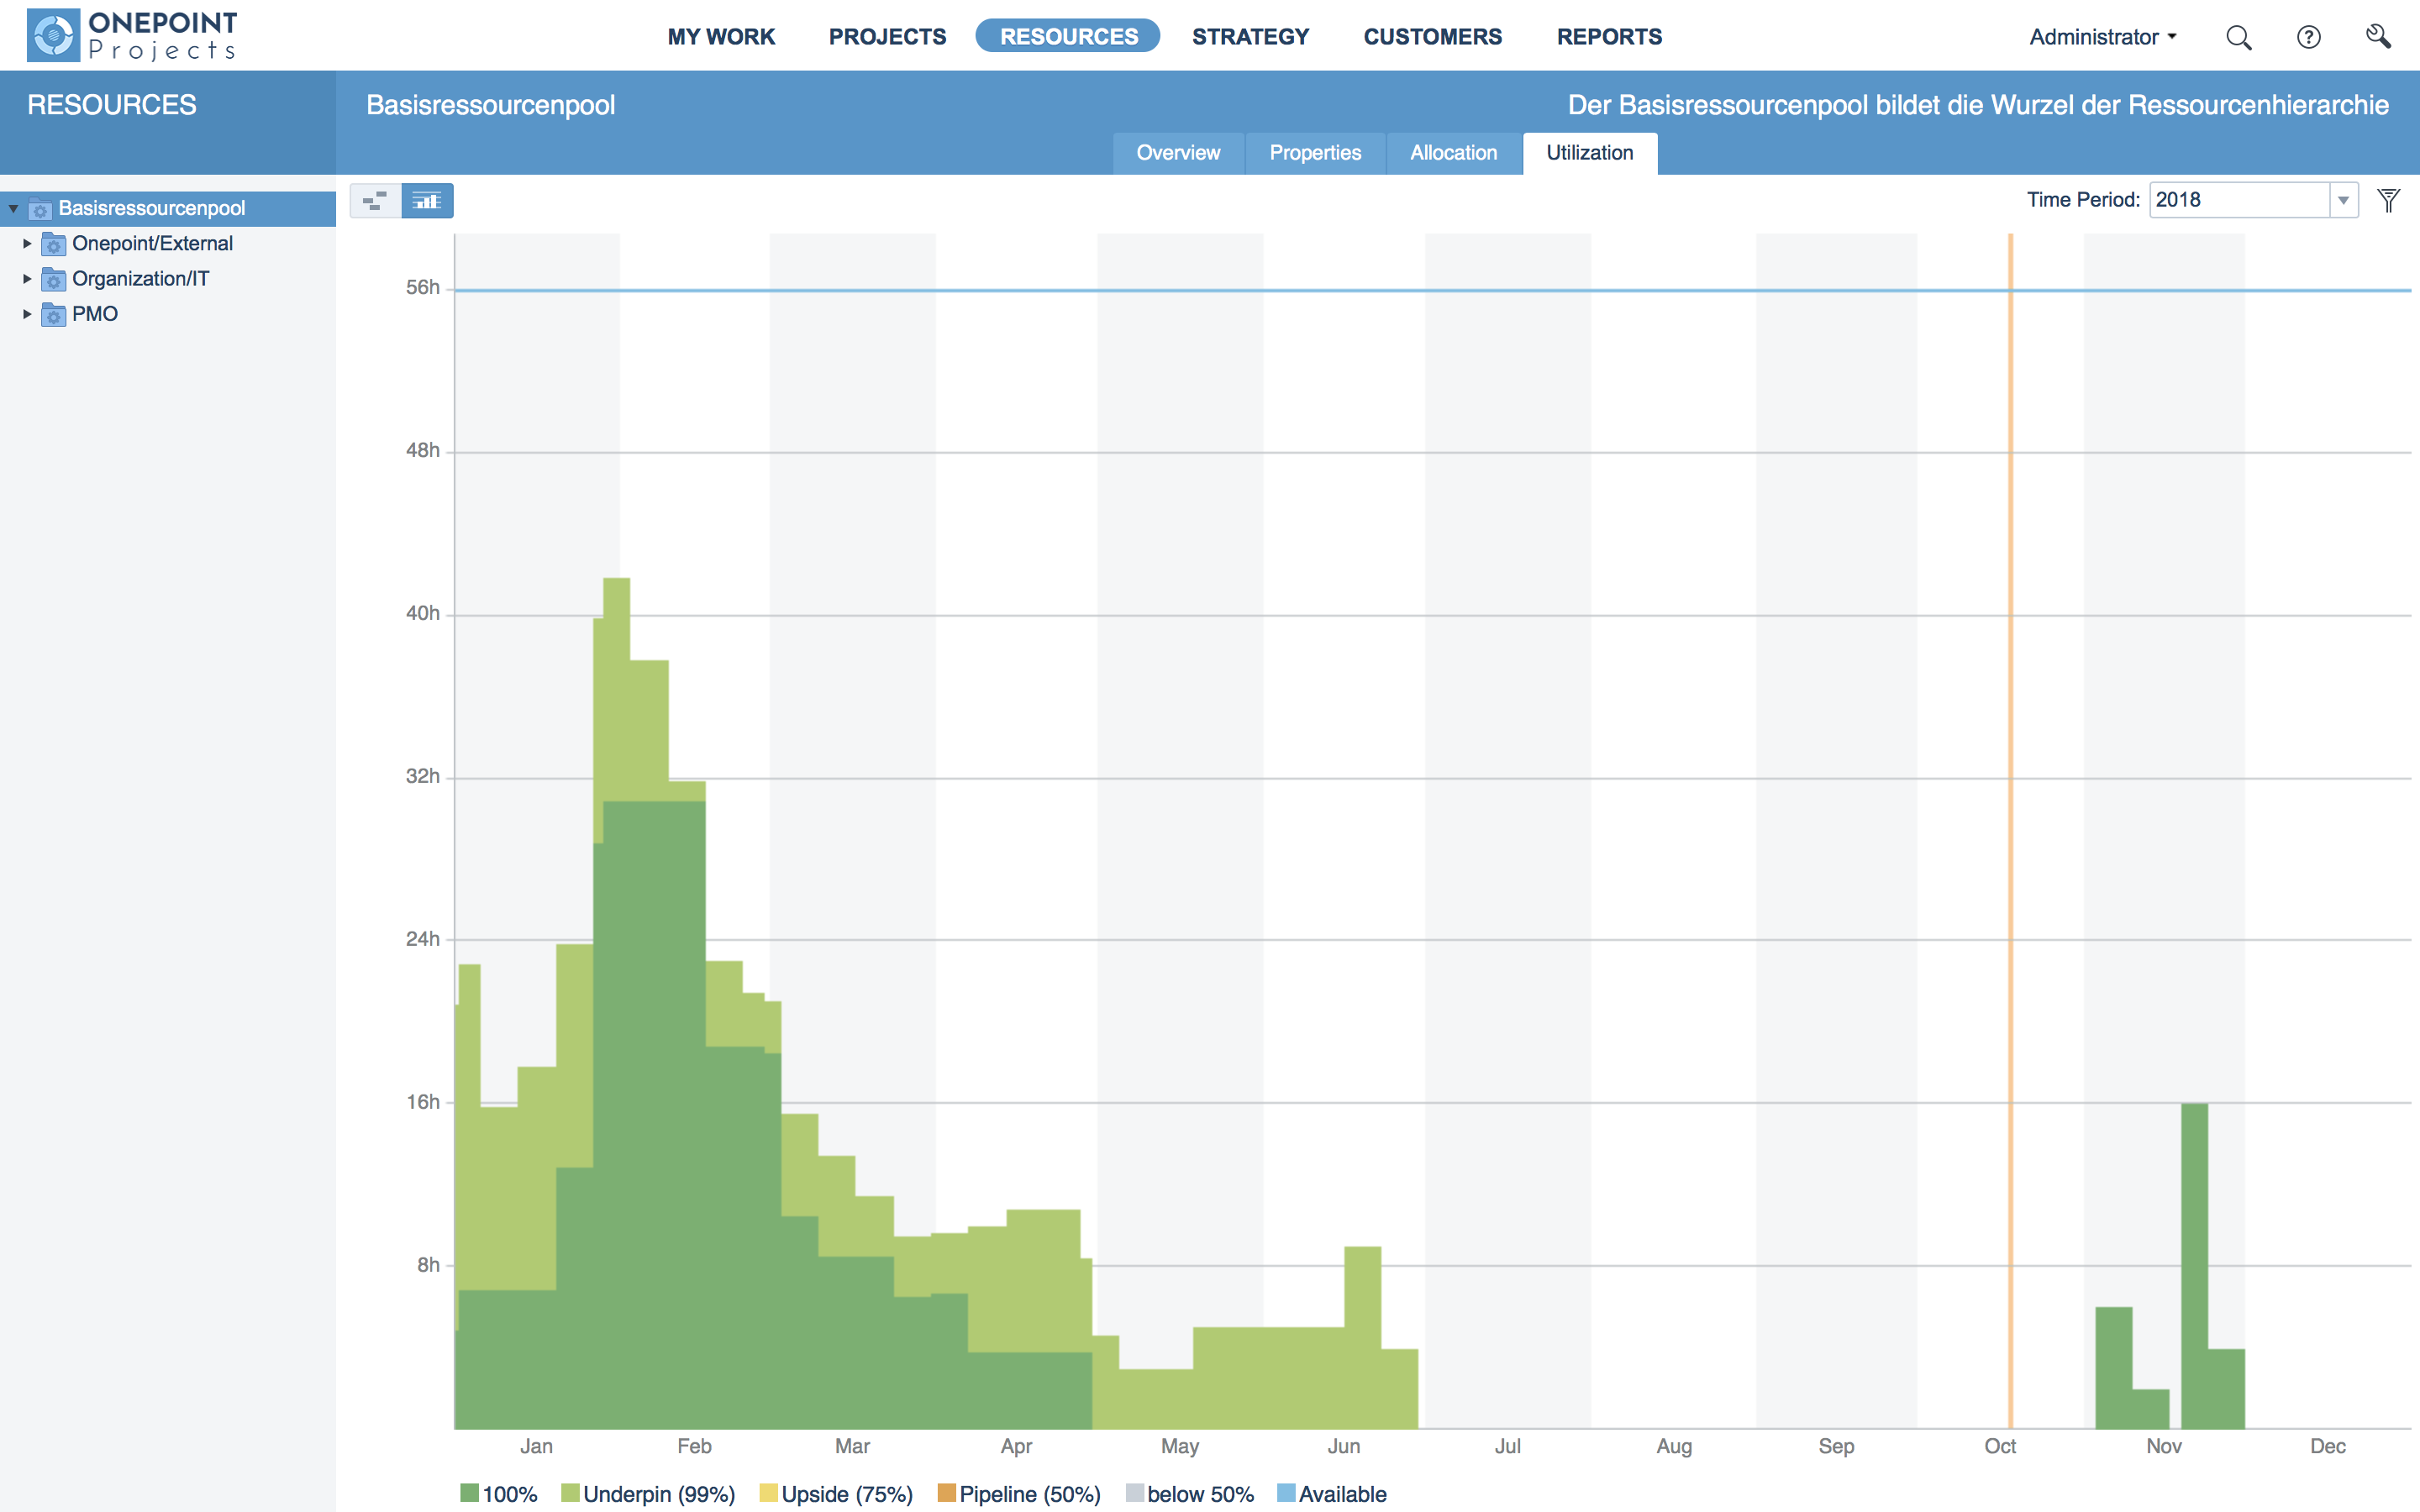Image resolution: width=2420 pixels, height=1512 pixels.
Task: Go to the REPORTS menu
Action: [x=1609, y=37]
